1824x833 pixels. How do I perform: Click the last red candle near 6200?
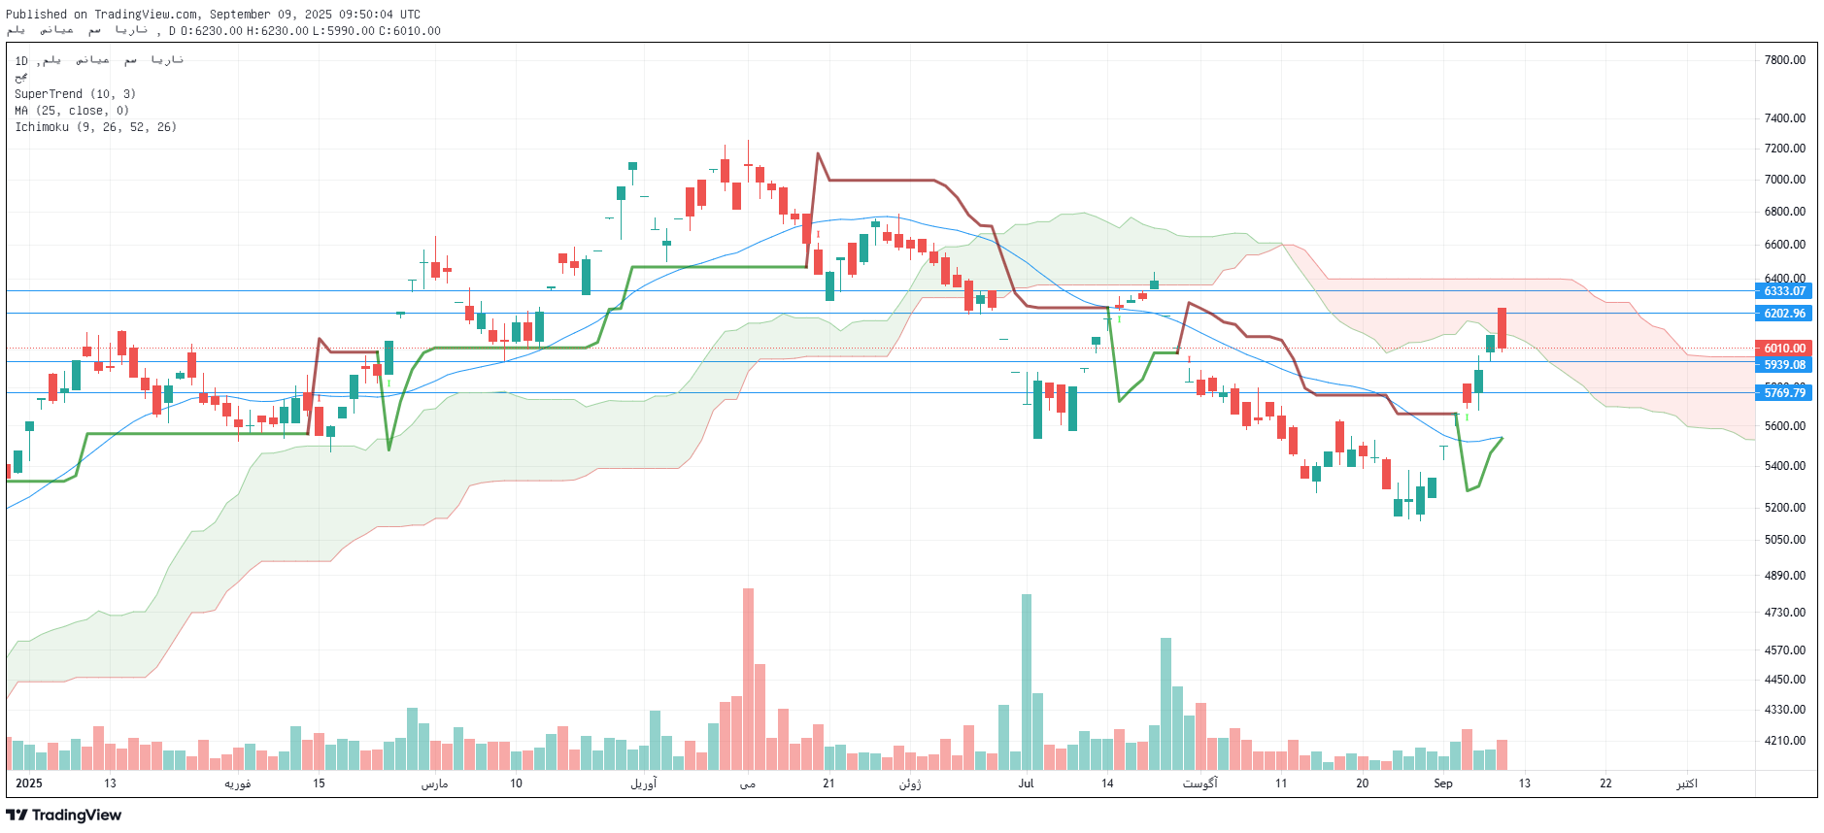1502,328
